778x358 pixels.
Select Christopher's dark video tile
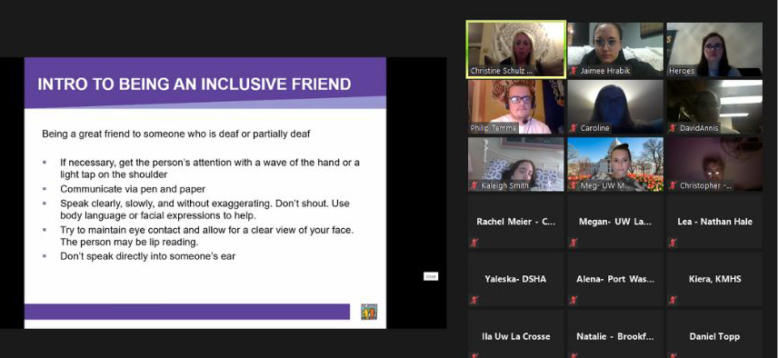click(714, 164)
